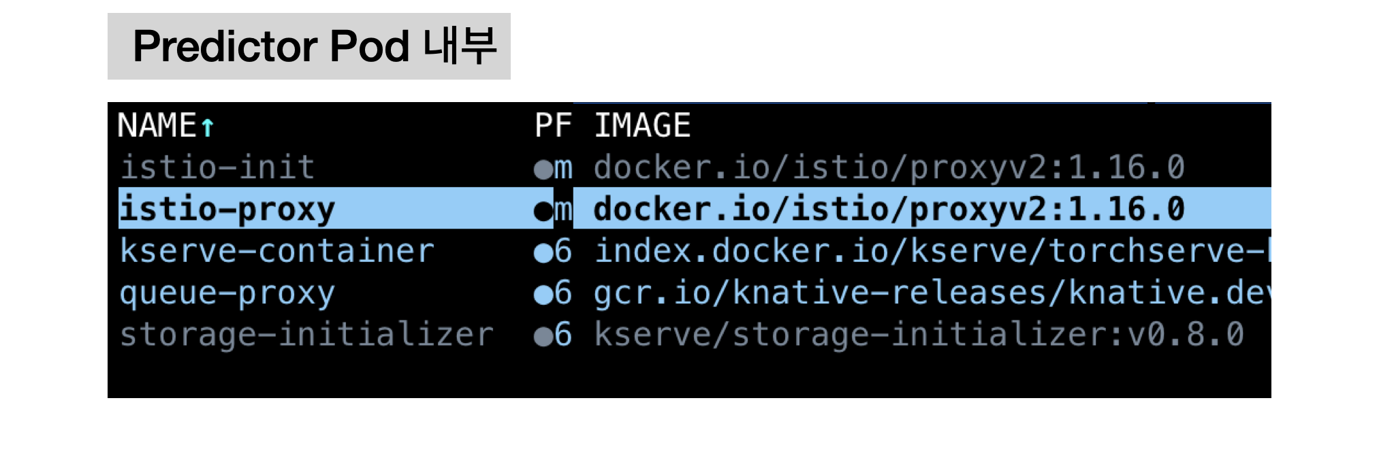The image size is (1379, 458).
Task: Click the torchserve image path
Action: click(x=932, y=251)
